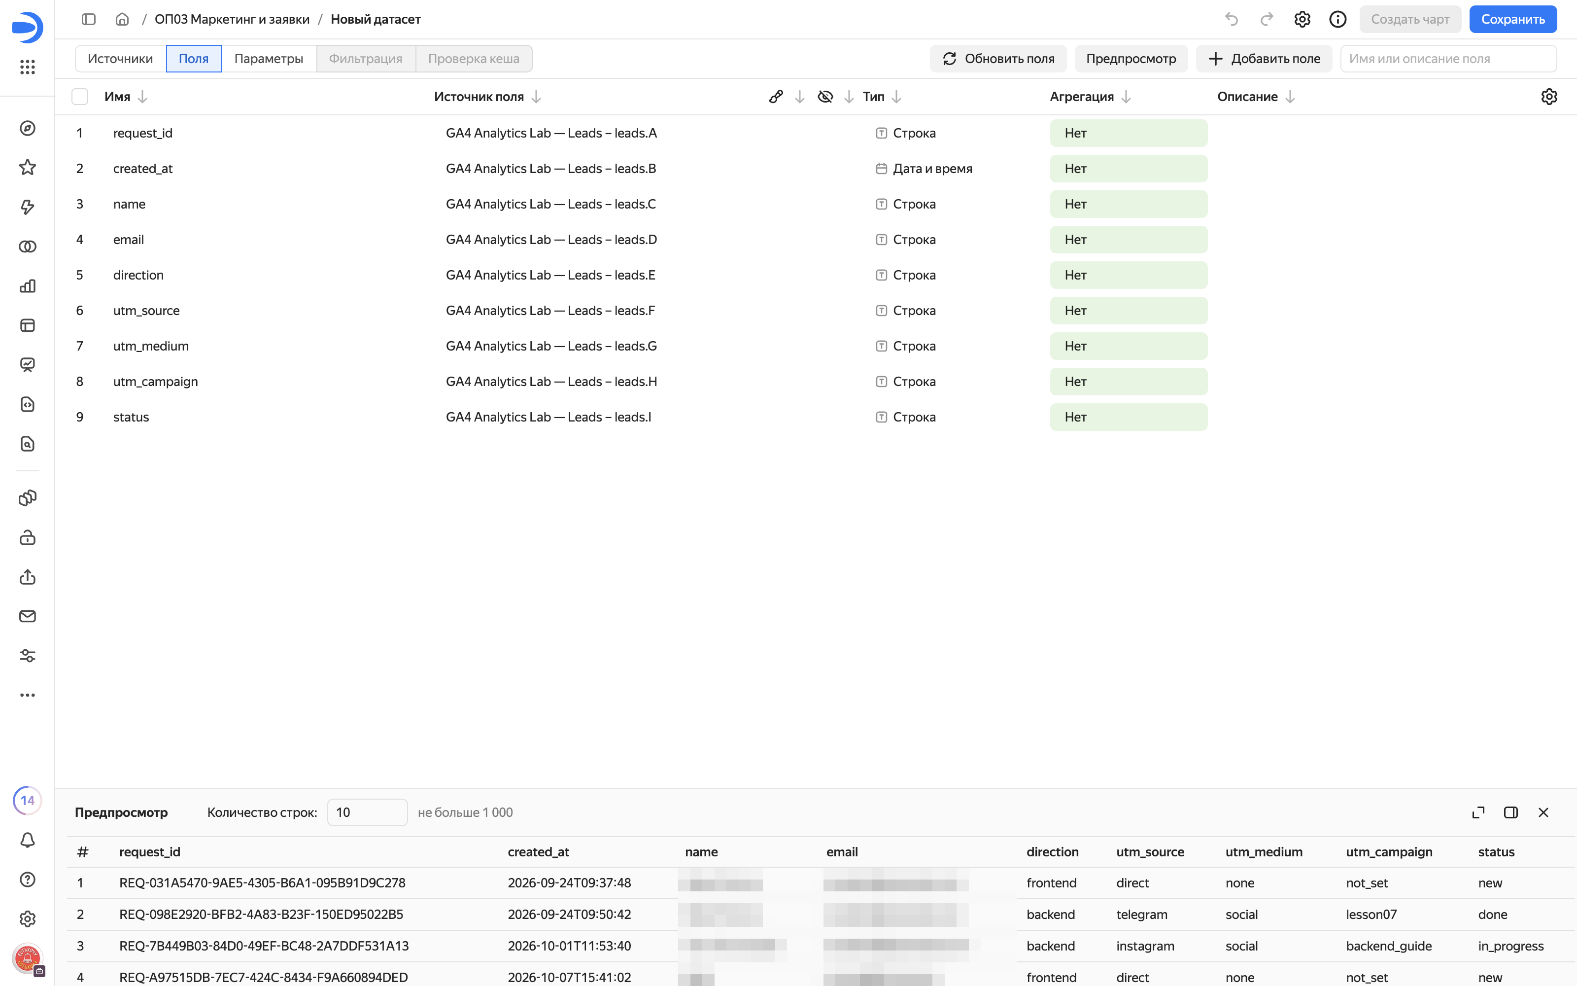This screenshot has width=1577, height=986.
Task: Open the notifications bell icon
Action: coord(28,840)
